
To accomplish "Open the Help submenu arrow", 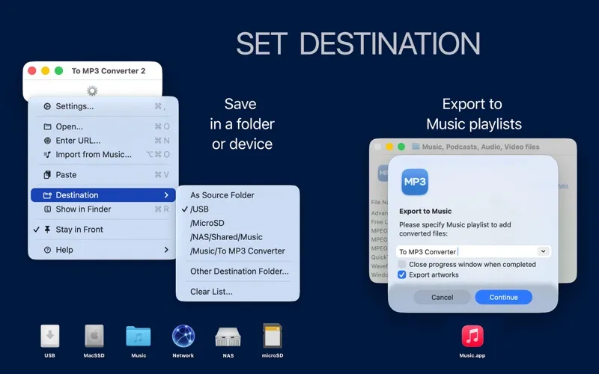I will (166, 250).
